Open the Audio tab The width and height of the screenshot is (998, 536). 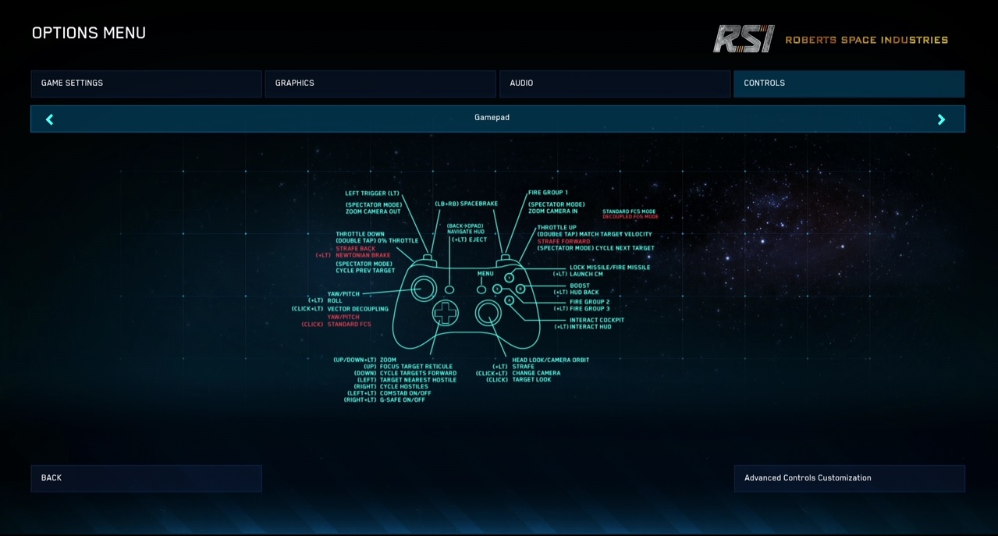click(x=614, y=83)
